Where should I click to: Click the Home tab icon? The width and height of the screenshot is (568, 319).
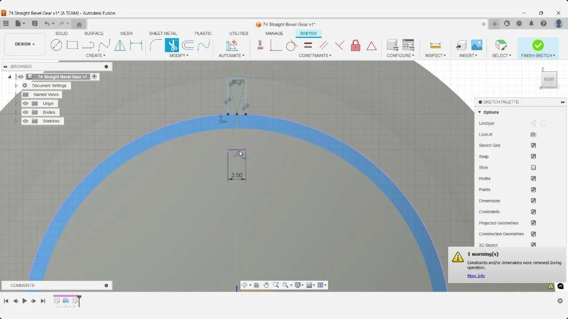point(79,25)
